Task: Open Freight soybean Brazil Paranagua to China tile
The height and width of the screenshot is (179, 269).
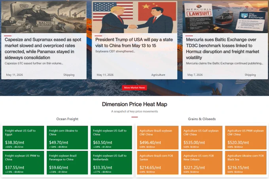Action: click(67, 162)
